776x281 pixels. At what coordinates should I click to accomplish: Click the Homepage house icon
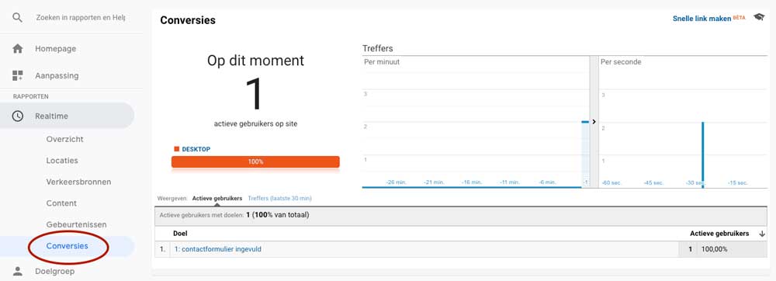click(17, 48)
